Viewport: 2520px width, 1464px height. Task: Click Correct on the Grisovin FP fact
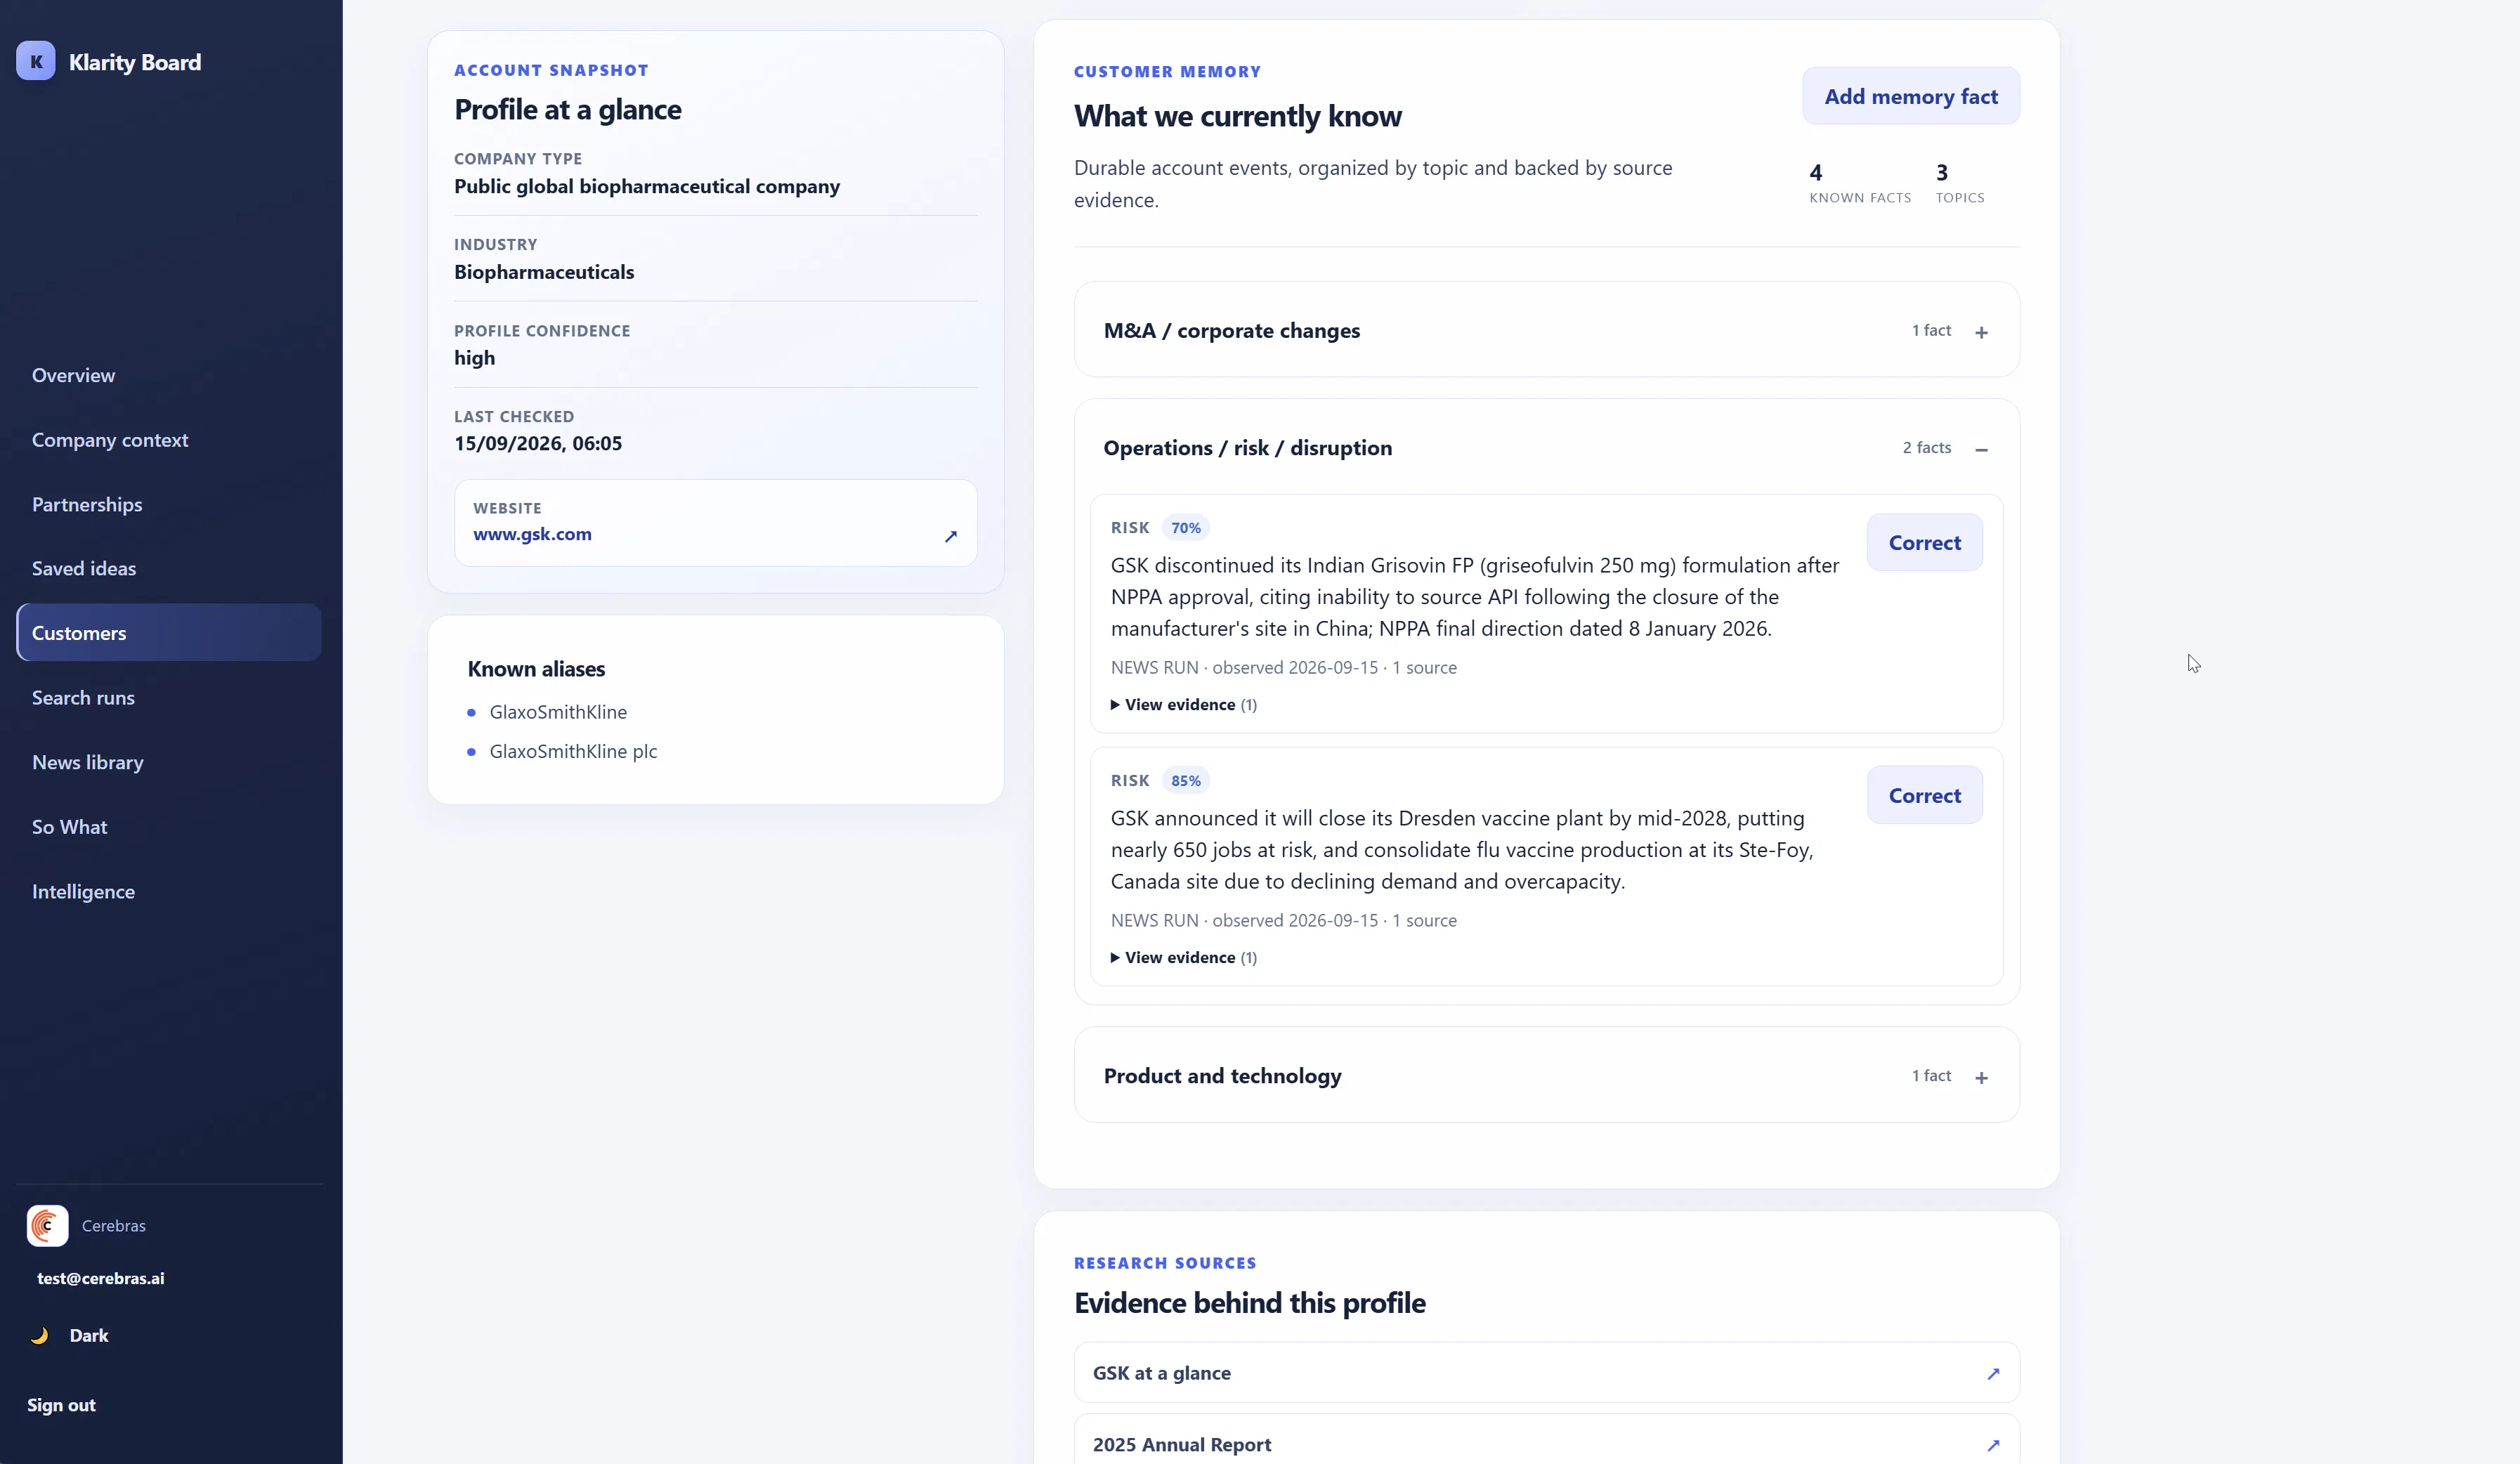[1924, 542]
